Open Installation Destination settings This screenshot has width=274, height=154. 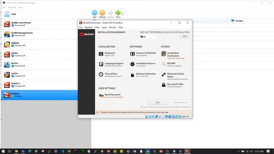[173, 55]
